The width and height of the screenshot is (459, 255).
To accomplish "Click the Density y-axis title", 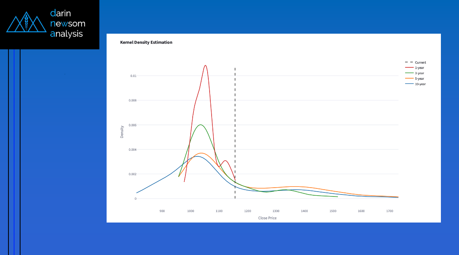I will point(122,132).
